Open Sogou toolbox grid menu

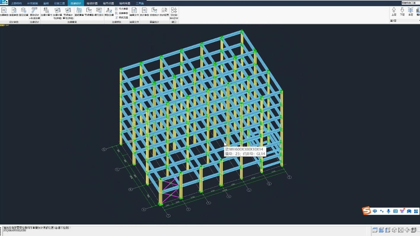point(416,211)
